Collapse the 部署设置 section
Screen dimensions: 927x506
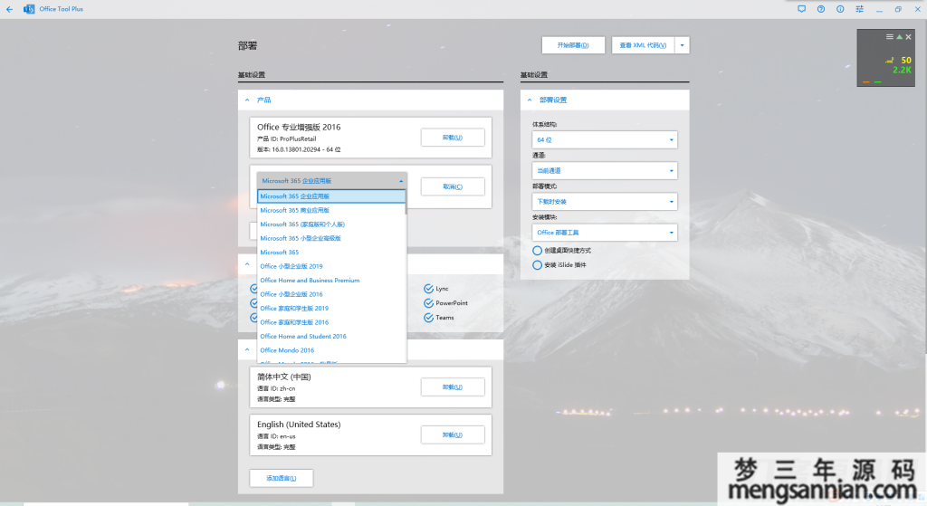[x=530, y=100]
